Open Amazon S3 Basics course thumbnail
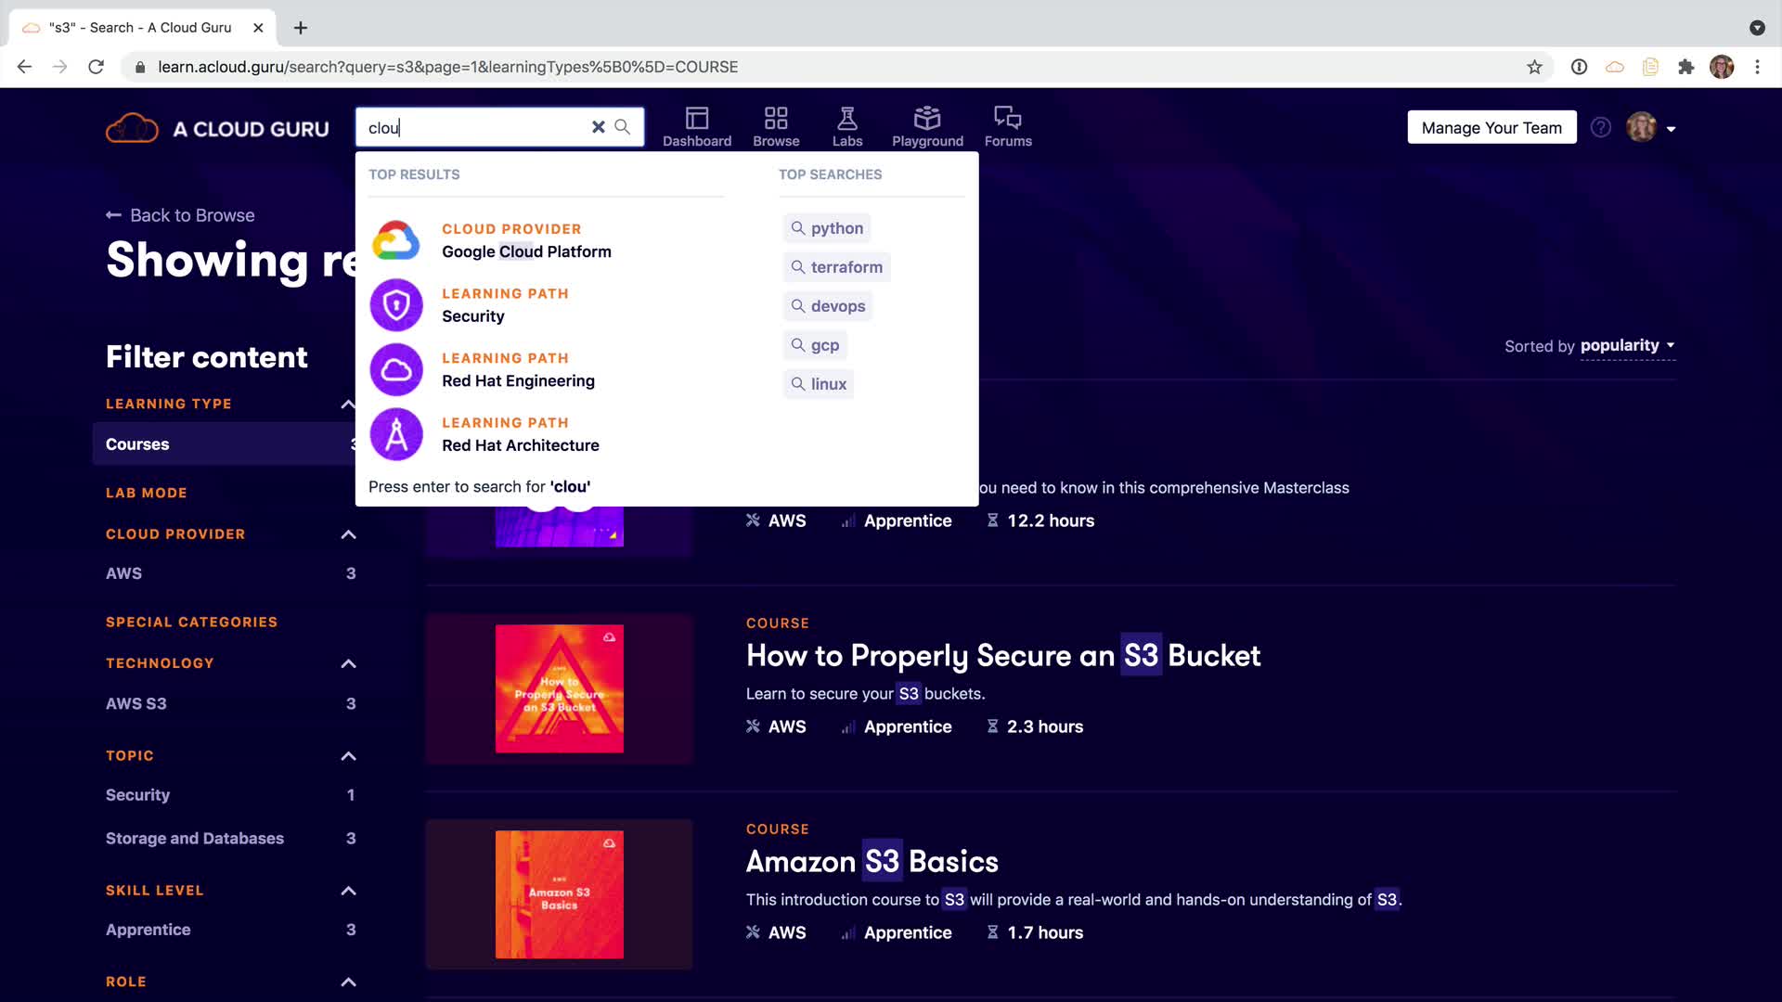Screen dimensions: 1782x1002 [559, 894]
